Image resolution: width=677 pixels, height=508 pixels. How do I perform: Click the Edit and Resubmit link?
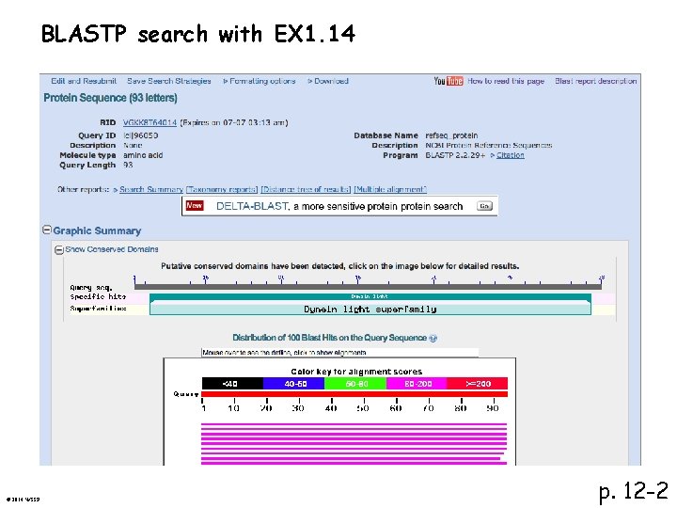coord(84,81)
